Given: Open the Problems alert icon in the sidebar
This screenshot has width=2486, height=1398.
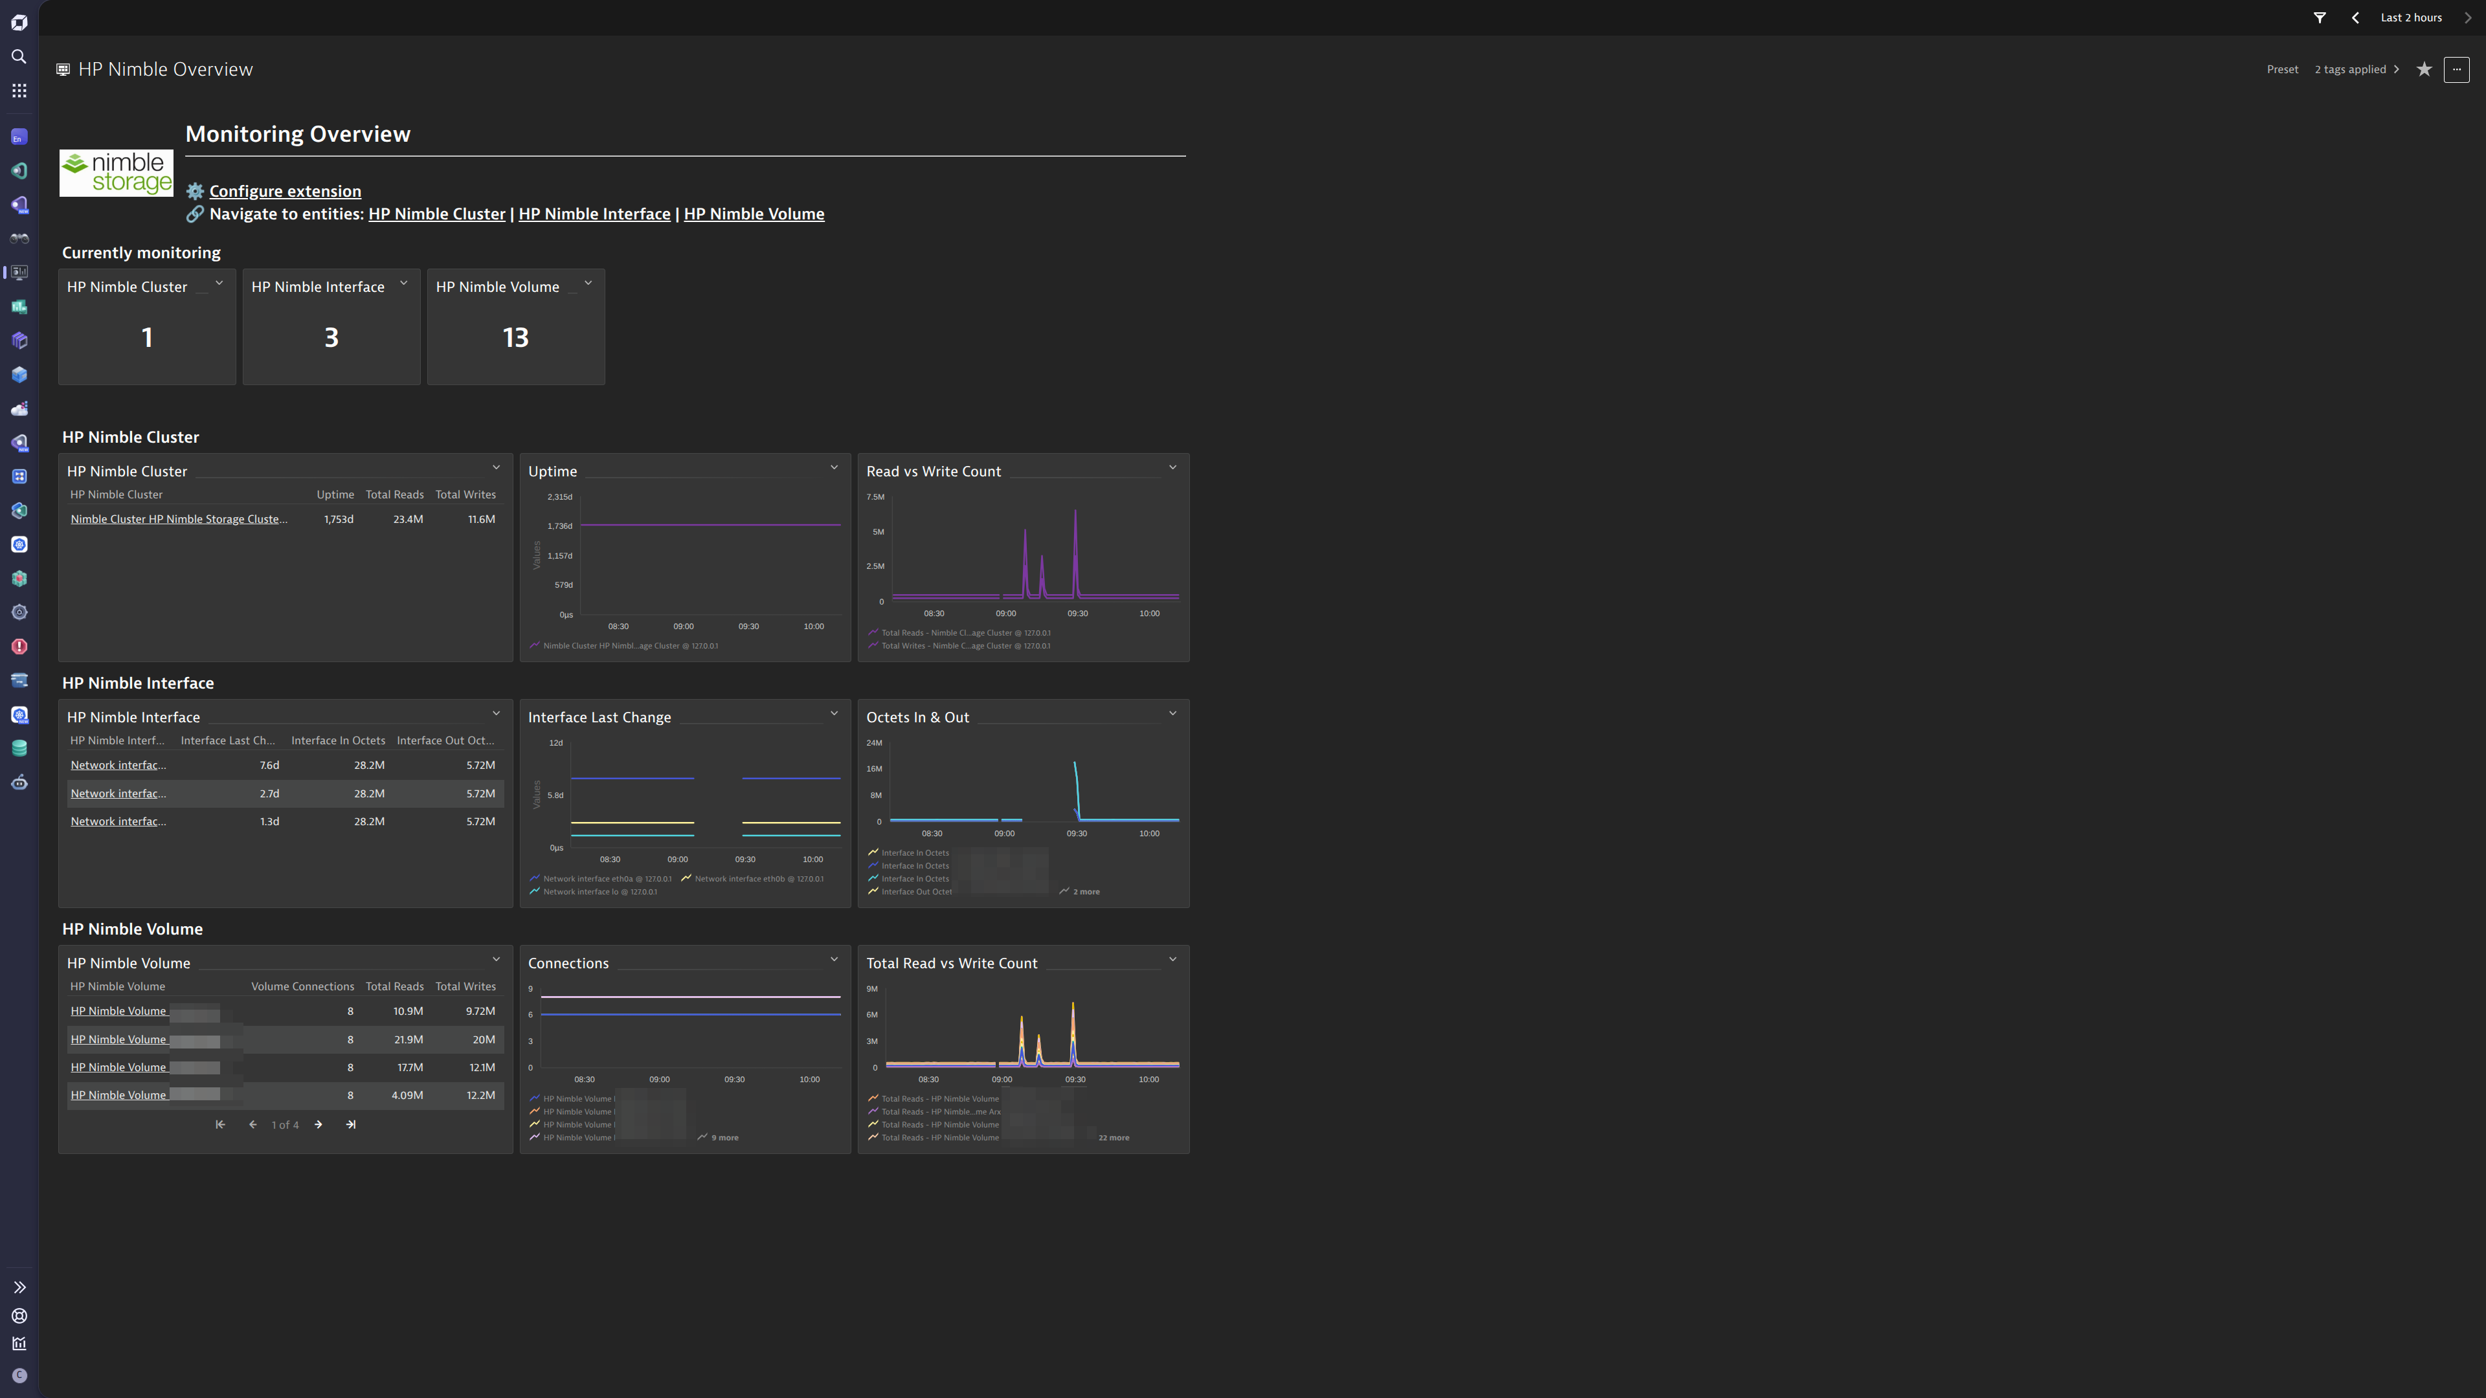Looking at the screenshot, I should [x=18, y=647].
